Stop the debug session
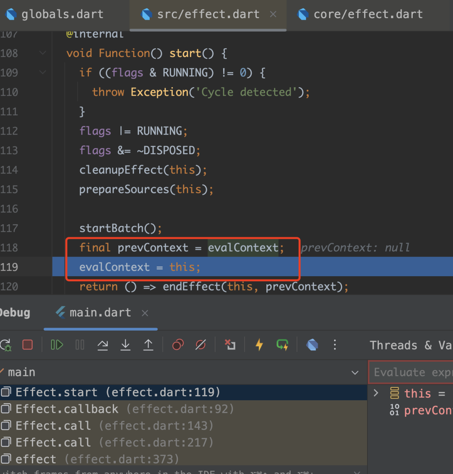The width and height of the screenshot is (453, 474). pos(28,345)
